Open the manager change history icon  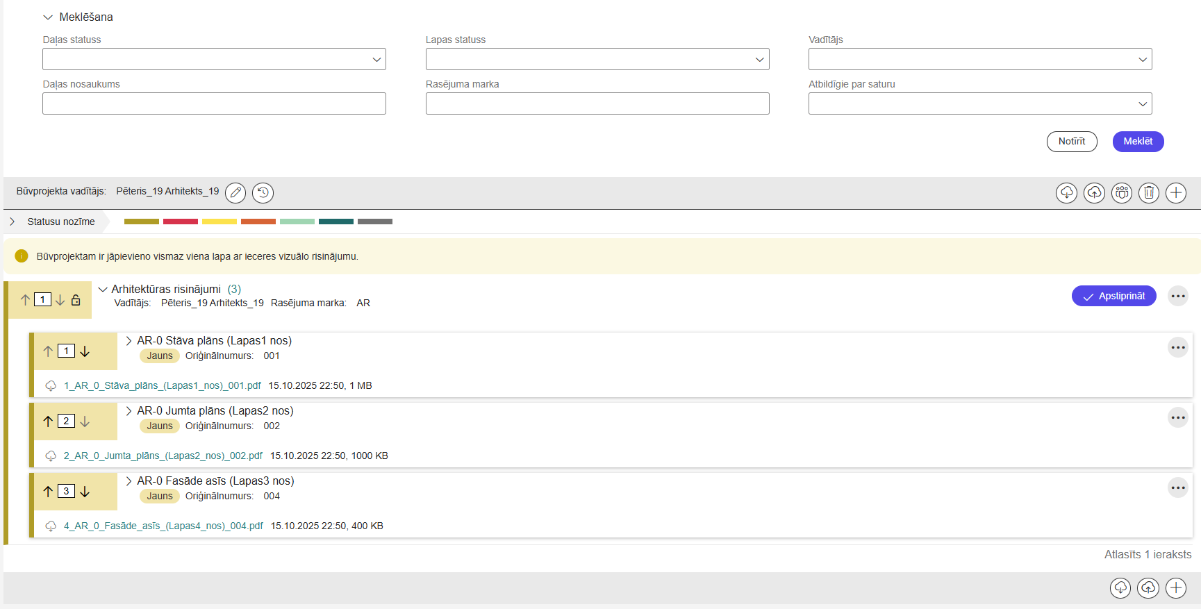point(263,192)
